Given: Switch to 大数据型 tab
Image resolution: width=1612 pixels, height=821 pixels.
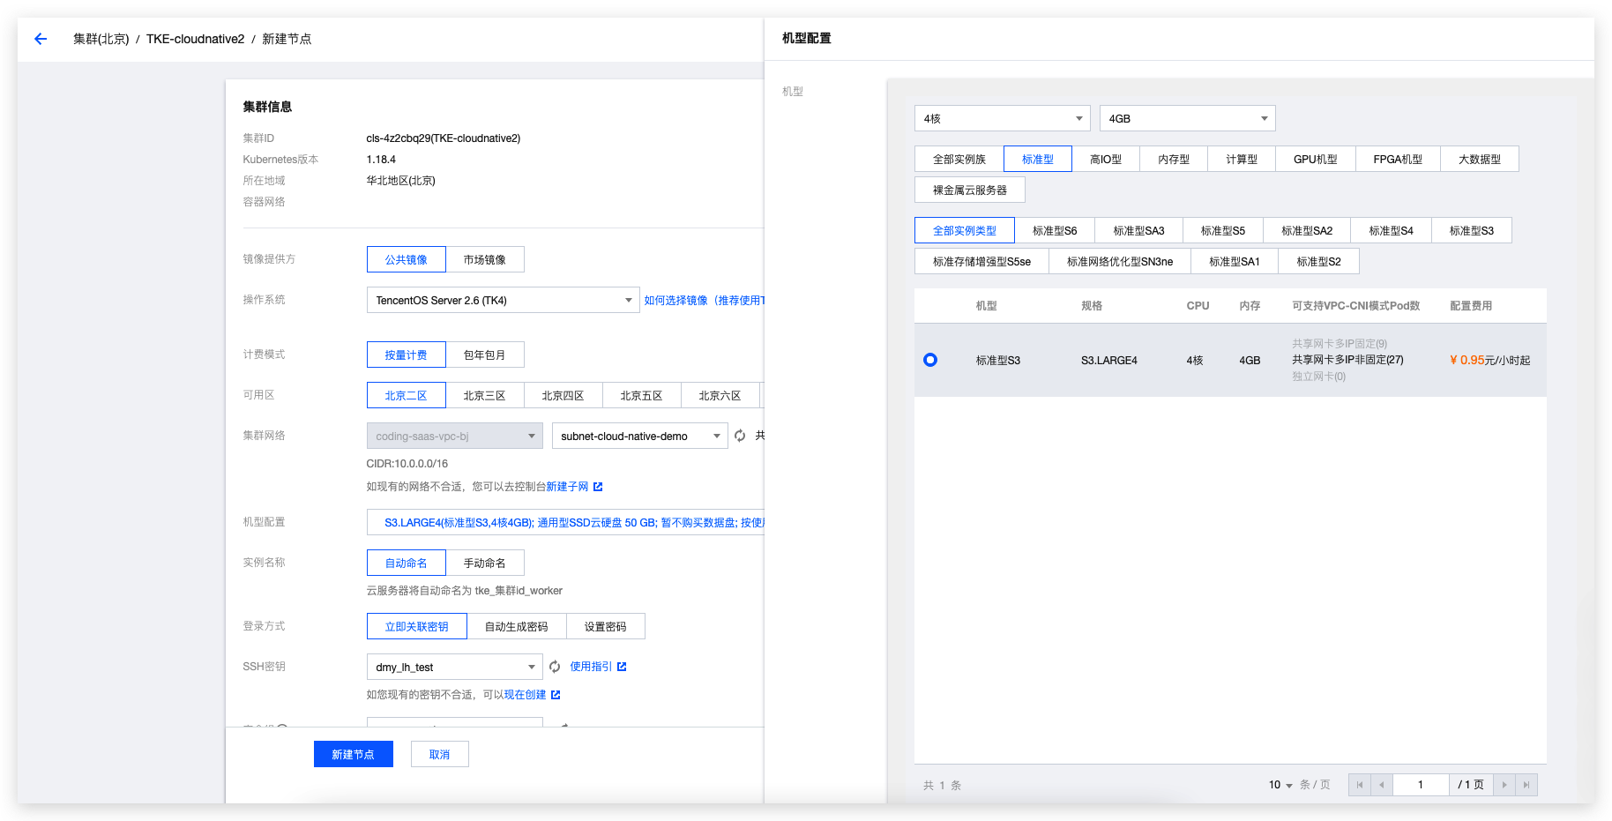Looking at the screenshot, I should (1480, 159).
